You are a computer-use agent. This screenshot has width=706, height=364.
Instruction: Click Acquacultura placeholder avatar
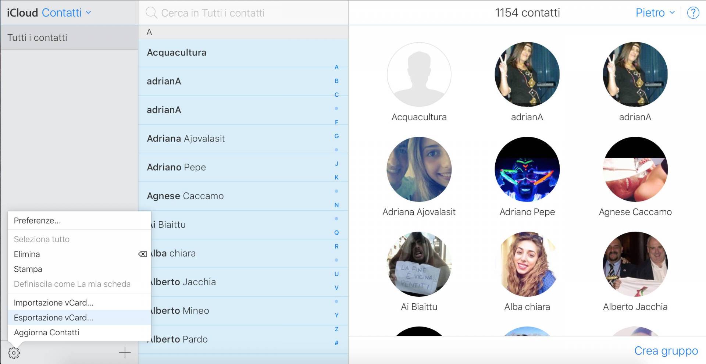coord(419,74)
